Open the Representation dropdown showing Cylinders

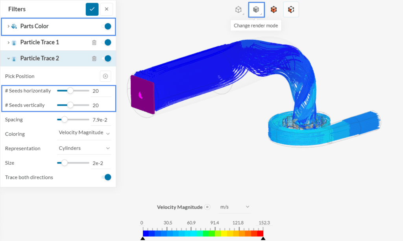84,148
